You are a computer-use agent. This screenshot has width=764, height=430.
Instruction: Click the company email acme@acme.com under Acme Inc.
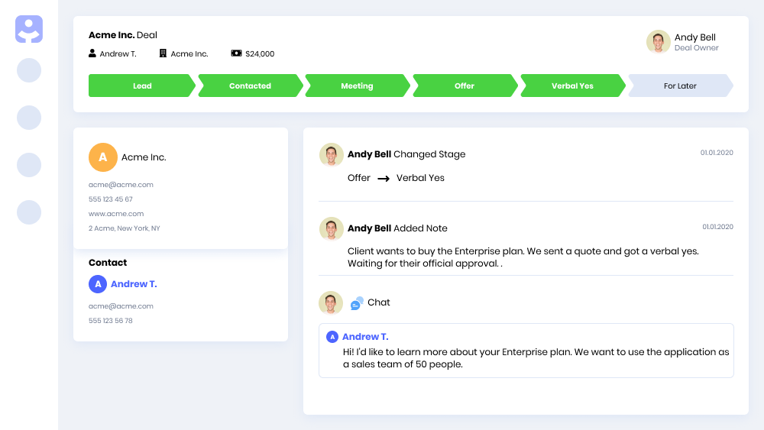121,185
